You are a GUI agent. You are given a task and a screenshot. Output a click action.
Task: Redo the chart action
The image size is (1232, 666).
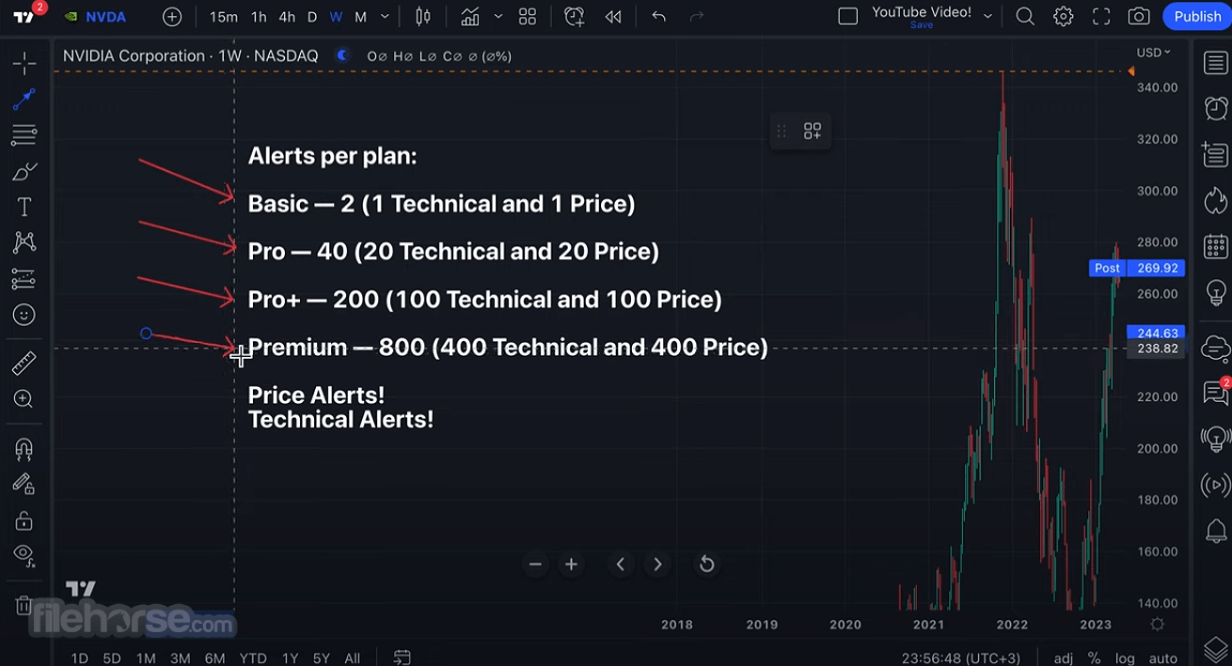(x=697, y=17)
